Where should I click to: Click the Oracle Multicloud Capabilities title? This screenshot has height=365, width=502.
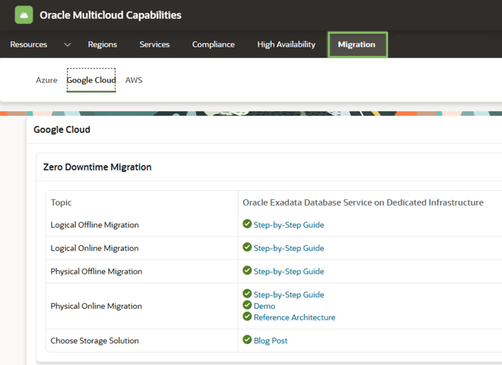coord(110,15)
